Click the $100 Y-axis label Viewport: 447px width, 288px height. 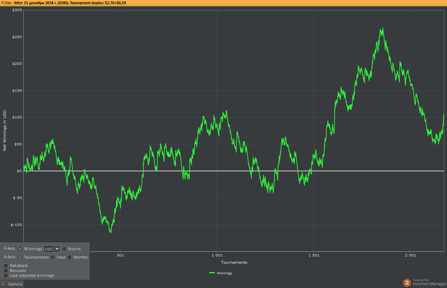pos(17,117)
